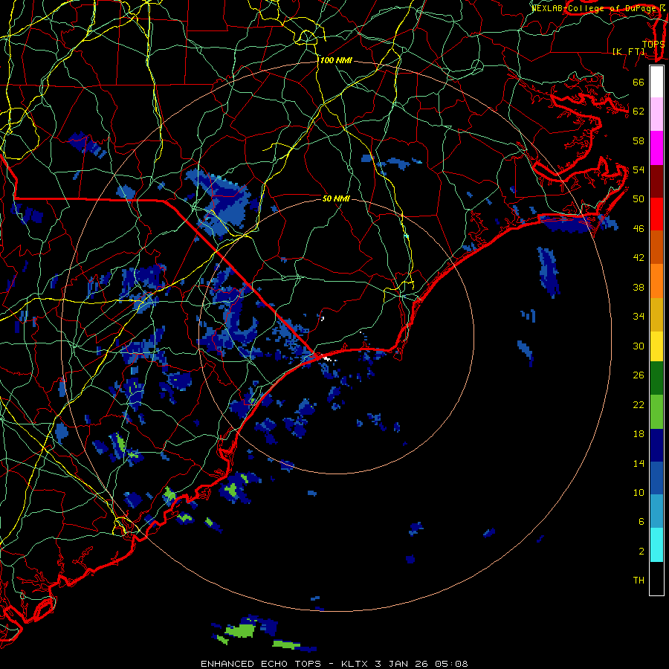Click the KLTX station identifier in caption
669x669 pixels.
tap(355, 664)
